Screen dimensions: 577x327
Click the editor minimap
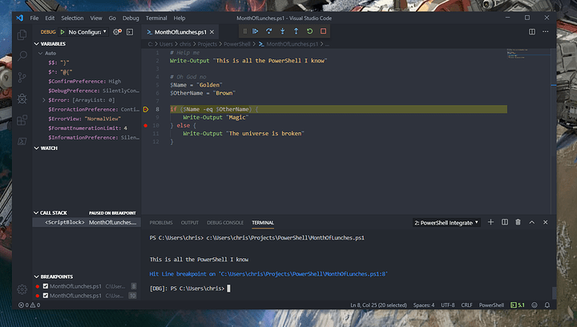coord(528,54)
